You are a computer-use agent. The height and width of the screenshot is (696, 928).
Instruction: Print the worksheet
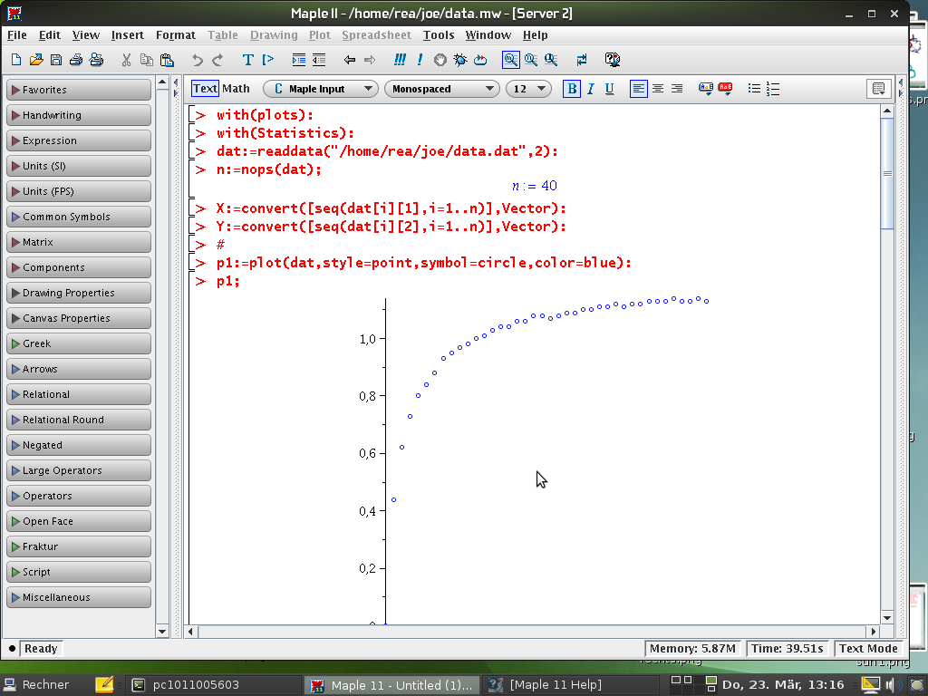click(x=76, y=60)
